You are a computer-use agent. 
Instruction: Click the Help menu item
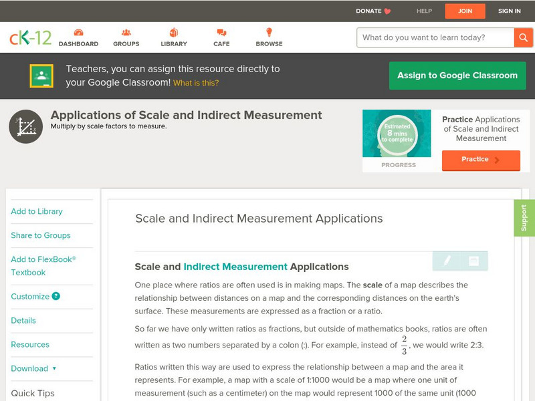424,11
